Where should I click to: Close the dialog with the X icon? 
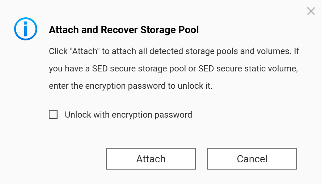point(311,12)
